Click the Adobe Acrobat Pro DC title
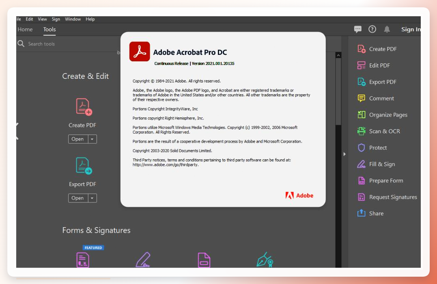437x284 pixels. click(190, 52)
